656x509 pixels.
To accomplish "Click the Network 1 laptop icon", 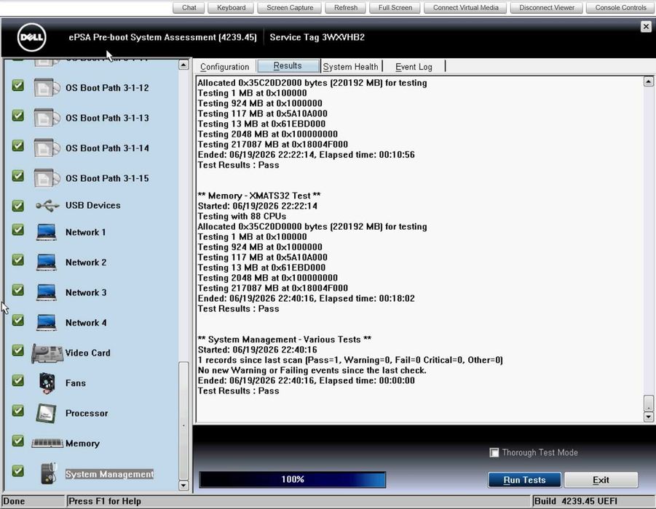I will (x=46, y=232).
